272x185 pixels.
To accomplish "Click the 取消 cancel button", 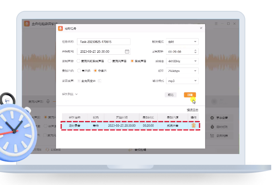I will tap(171, 95).
